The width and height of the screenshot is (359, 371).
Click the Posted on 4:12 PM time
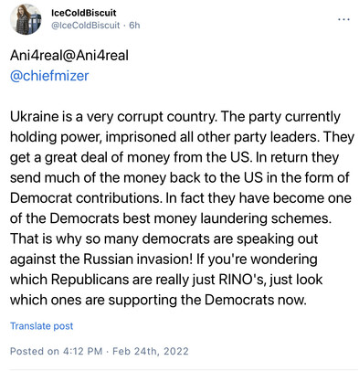[x=57, y=351]
